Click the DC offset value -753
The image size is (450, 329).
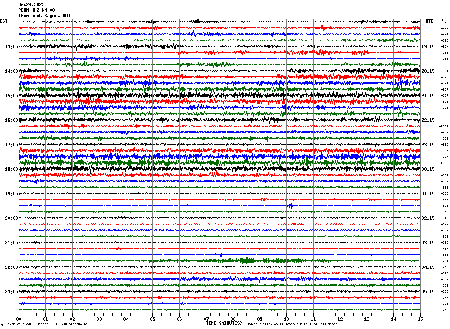444,298
